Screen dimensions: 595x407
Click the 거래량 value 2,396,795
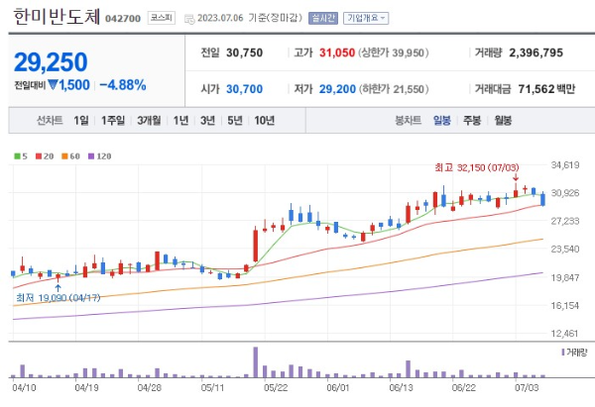(535, 52)
